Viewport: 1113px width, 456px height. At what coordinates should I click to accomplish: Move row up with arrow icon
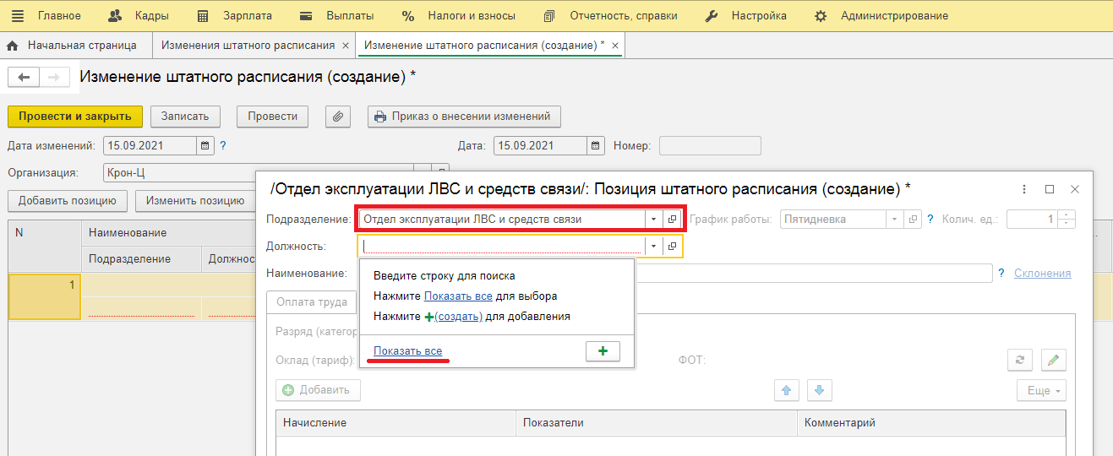point(786,390)
